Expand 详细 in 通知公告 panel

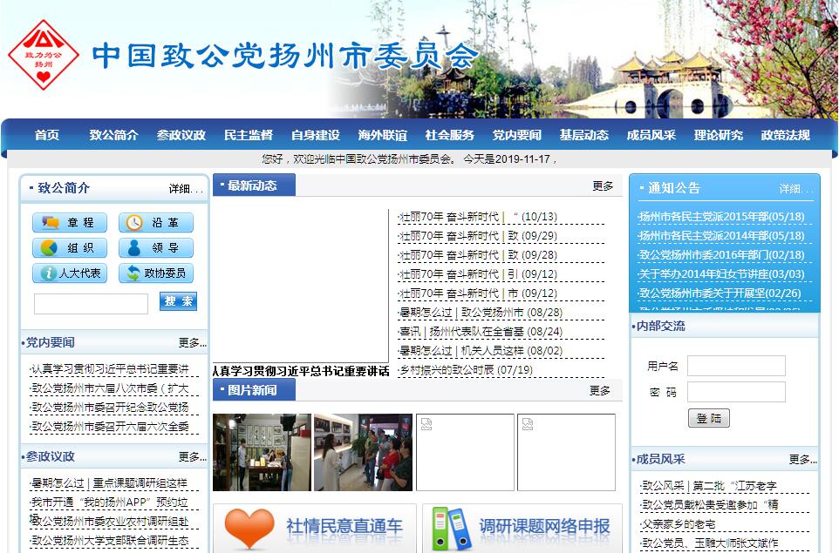coord(791,189)
